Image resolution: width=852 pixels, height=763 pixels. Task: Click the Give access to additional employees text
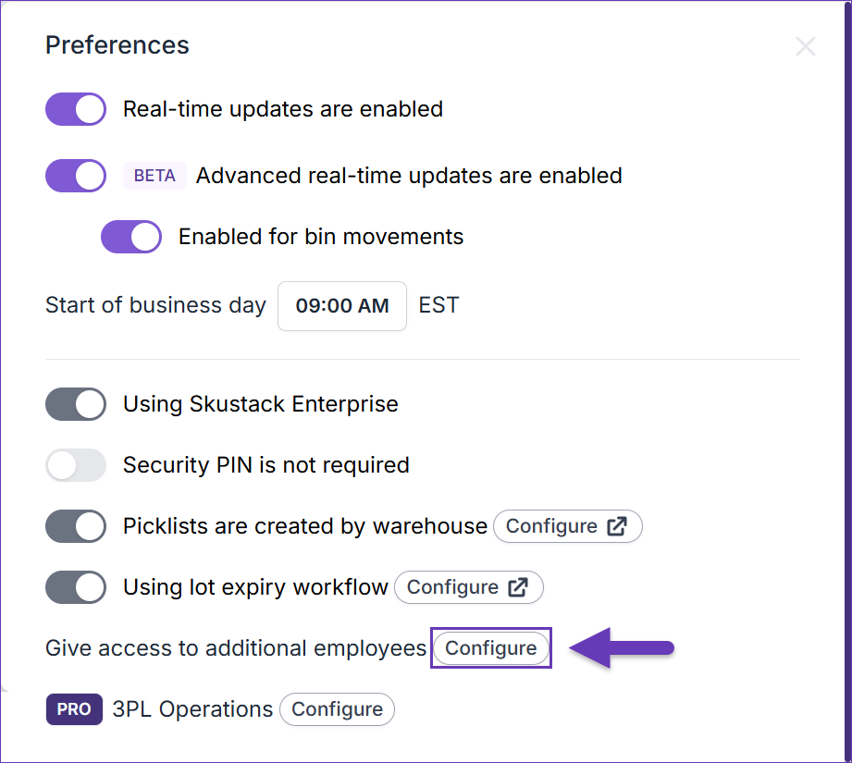coord(236,648)
